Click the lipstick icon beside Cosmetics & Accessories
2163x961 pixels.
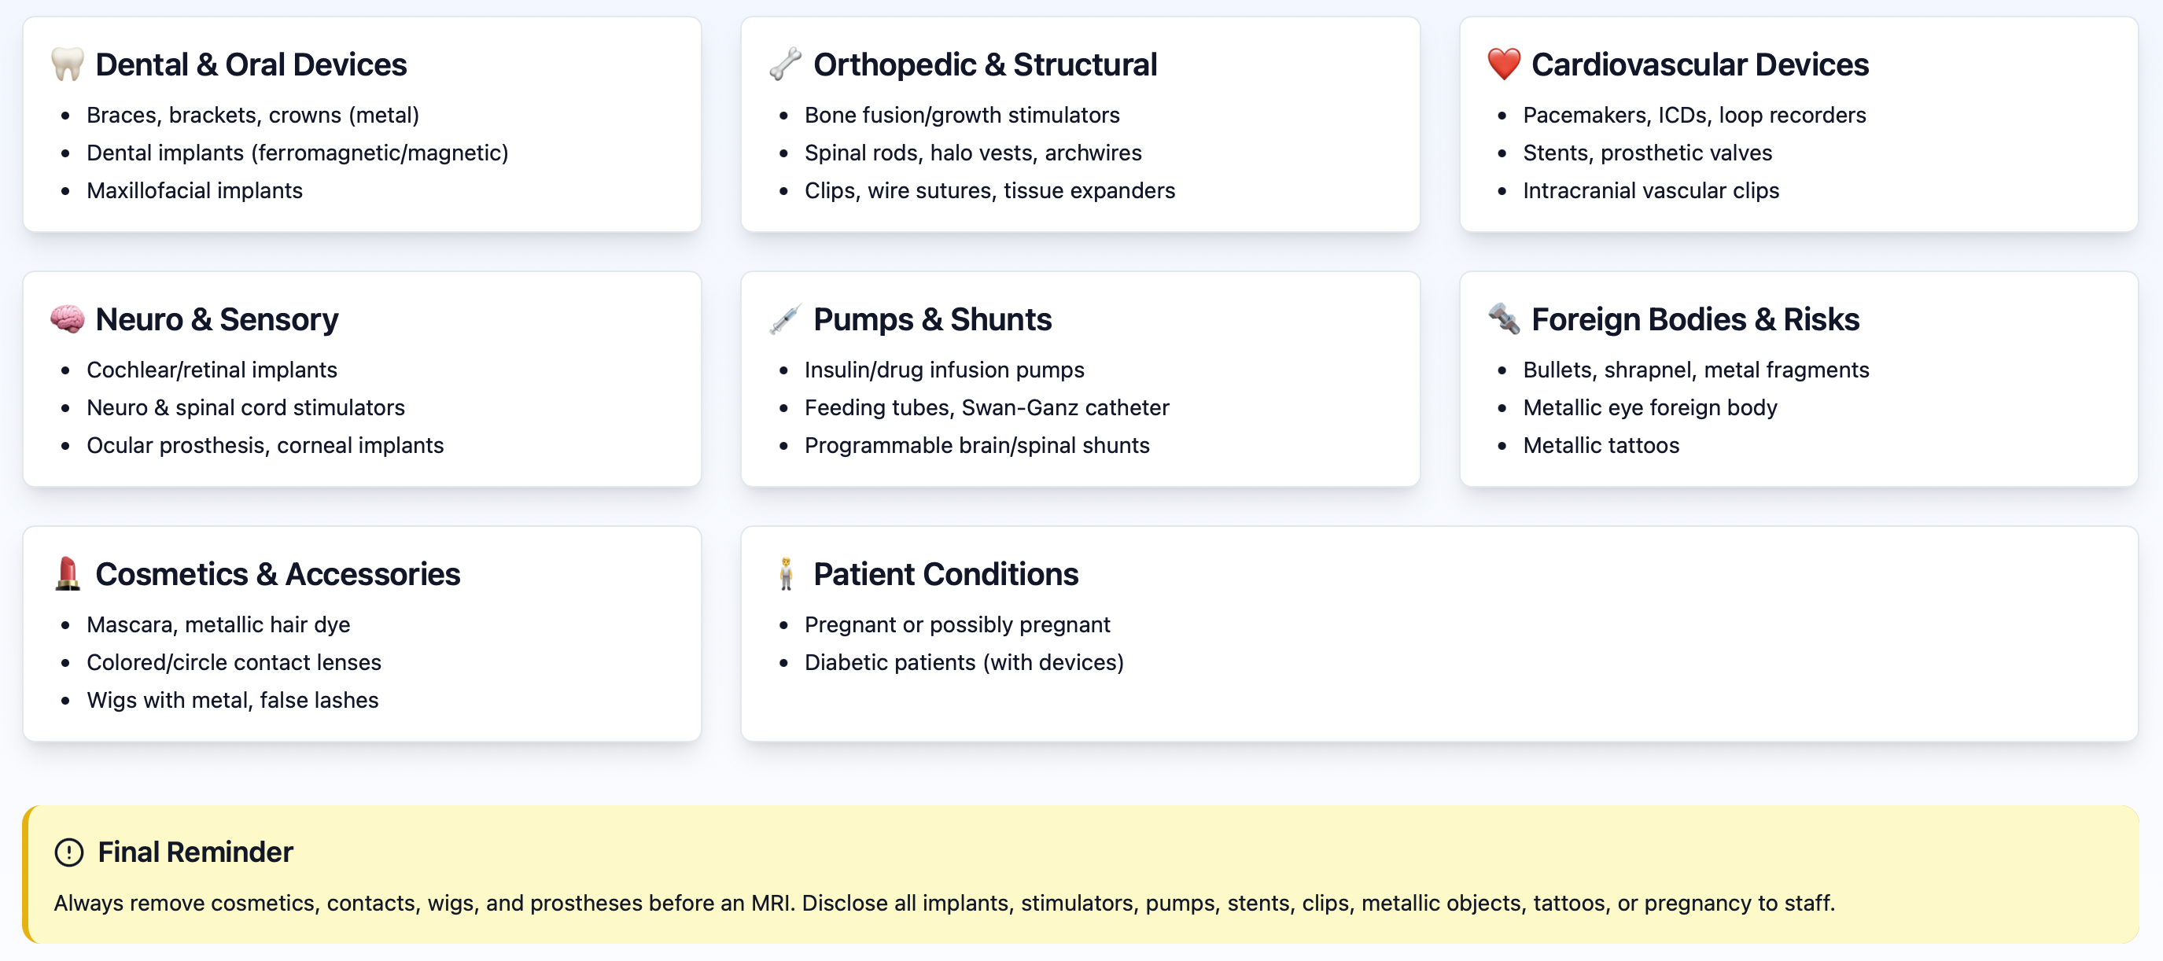(x=67, y=574)
